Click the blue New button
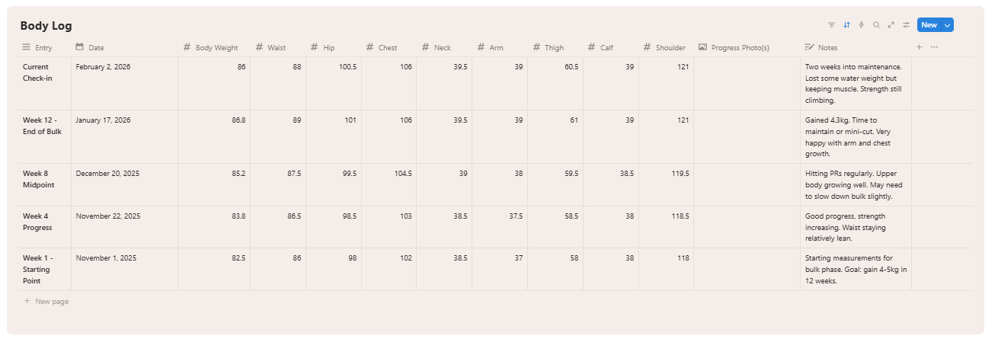 coord(929,25)
